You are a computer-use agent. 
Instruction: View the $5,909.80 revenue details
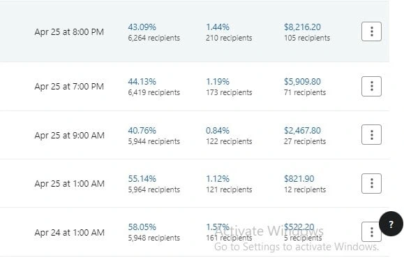click(302, 82)
